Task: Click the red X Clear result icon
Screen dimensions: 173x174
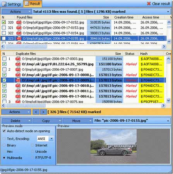Action: pos(149,3)
